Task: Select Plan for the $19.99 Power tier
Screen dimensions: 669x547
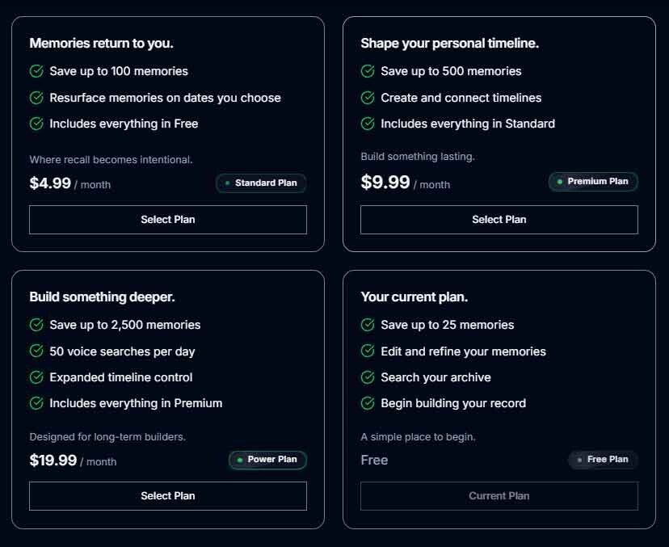Action: 168,496
